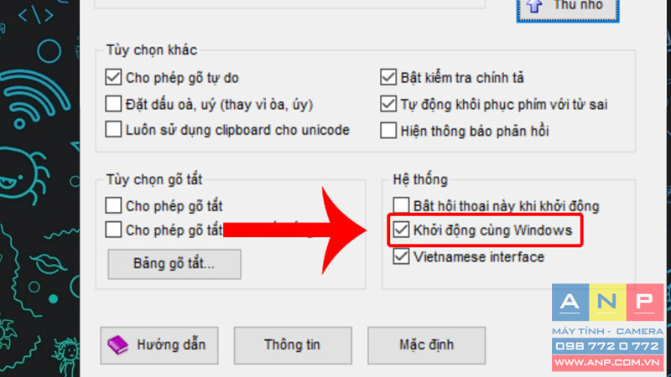The height and width of the screenshot is (377, 671).
Task: Click the Mặc định reset button
Action: (x=426, y=345)
